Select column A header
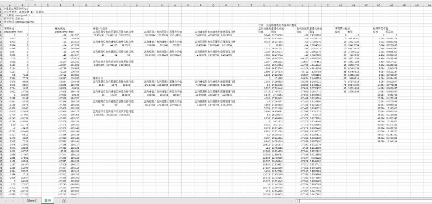This screenshot has height=204, width=432. (x=10, y=5)
